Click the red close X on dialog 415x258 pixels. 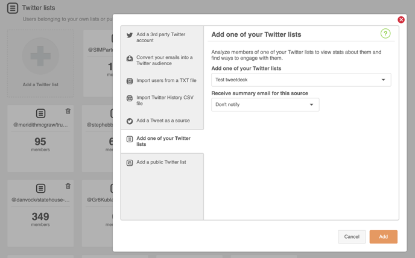point(401,19)
